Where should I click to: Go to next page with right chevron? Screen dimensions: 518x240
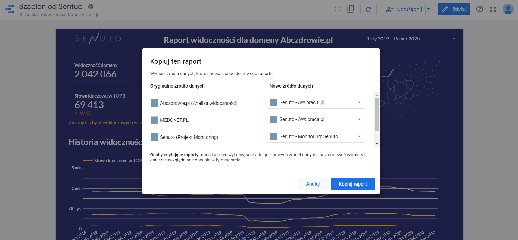(97, 15)
